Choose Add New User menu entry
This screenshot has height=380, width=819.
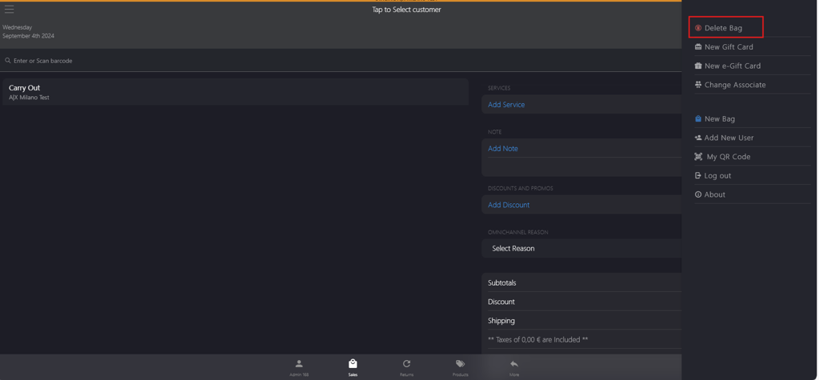pyautogui.click(x=729, y=138)
